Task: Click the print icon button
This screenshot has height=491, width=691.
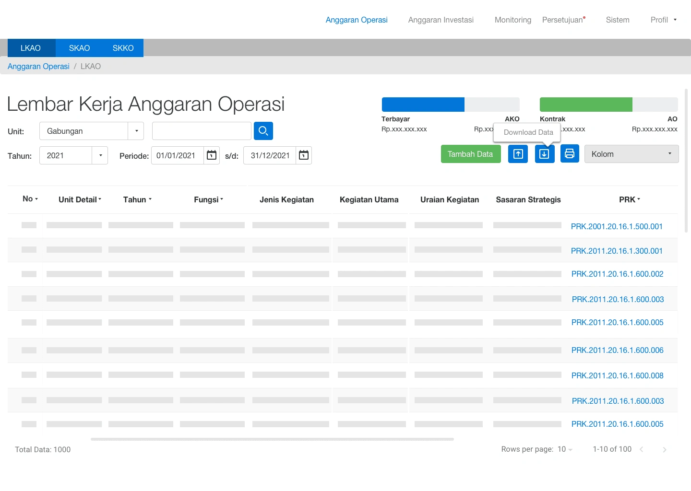Action: [x=570, y=154]
